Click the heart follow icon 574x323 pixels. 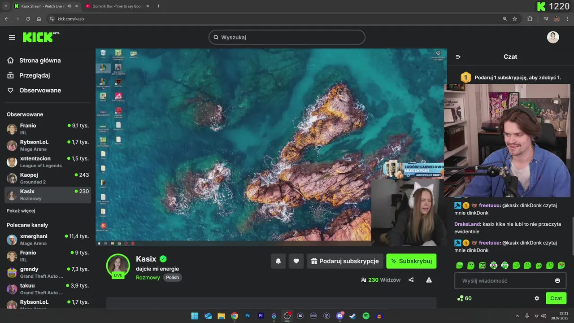[x=296, y=261]
